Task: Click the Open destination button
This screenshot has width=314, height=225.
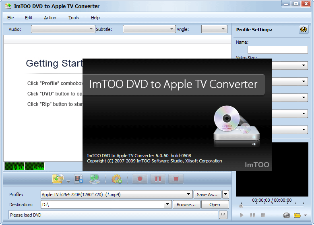Action: tap(215, 205)
